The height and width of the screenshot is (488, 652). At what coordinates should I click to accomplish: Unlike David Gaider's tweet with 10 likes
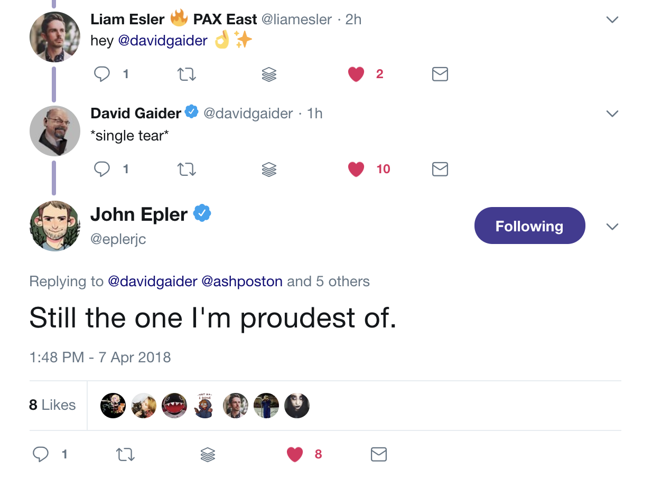point(356,169)
